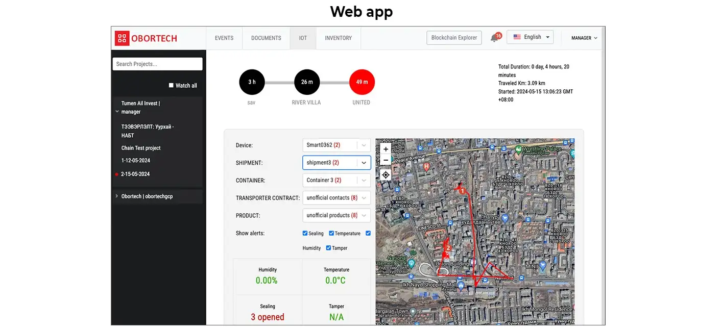Uncheck the Sealing alerts checkbox
Viewport: 720px width, 330px height.
(305, 233)
